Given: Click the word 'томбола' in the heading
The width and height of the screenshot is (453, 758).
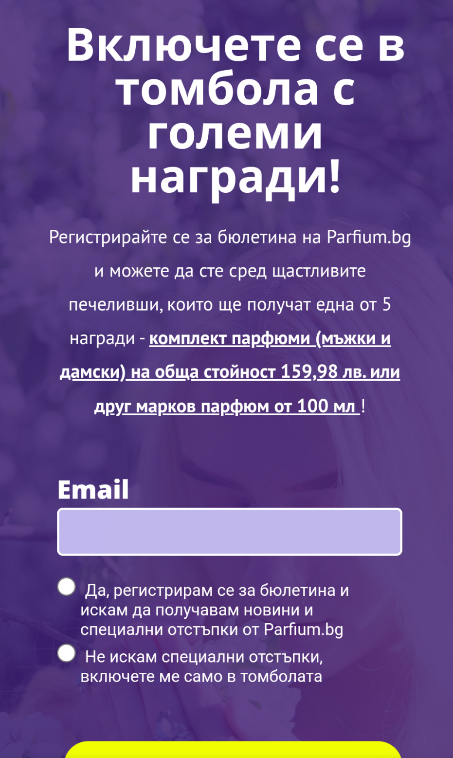Looking at the screenshot, I should 217,89.
